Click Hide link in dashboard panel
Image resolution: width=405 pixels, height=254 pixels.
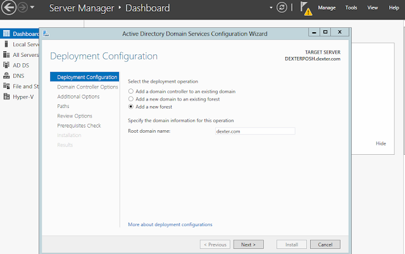381,143
